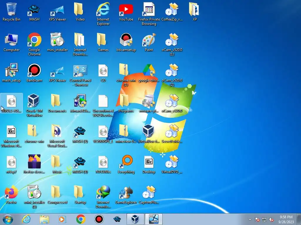
Task: Select the Compressed folder
Action: (x=57, y=195)
